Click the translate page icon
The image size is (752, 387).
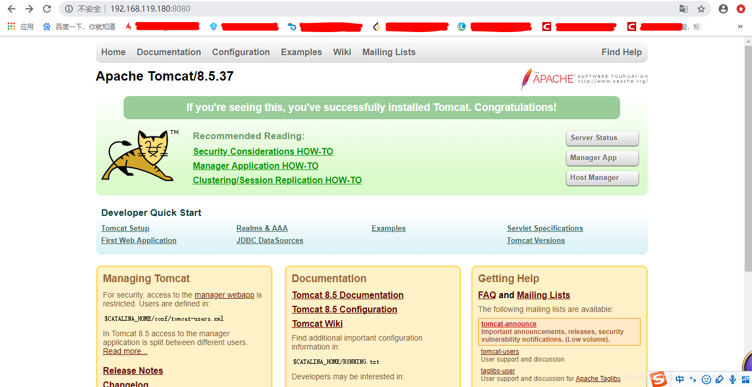point(684,9)
